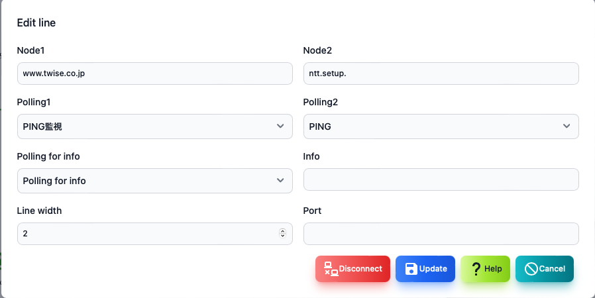Select the Update button label
The height and width of the screenshot is (298, 595).
pos(433,269)
